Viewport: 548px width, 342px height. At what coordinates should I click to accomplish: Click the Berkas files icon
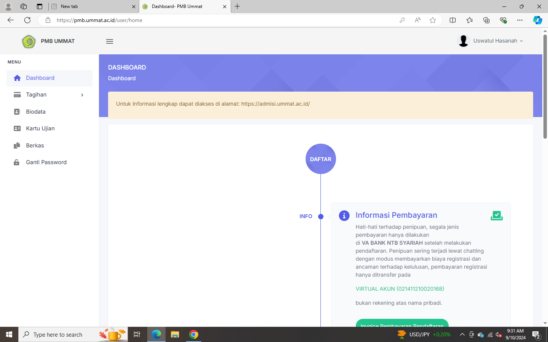[x=17, y=146]
